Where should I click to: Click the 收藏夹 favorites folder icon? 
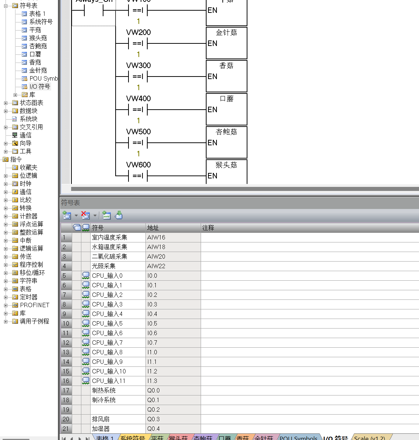pos(15,168)
